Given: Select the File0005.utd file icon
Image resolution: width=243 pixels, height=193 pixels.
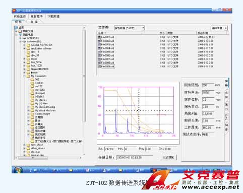Looking at the screenshot, I should [99, 52].
